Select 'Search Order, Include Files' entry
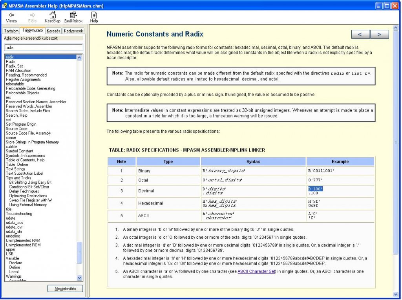The image size is (402, 300). click(x=28, y=111)
